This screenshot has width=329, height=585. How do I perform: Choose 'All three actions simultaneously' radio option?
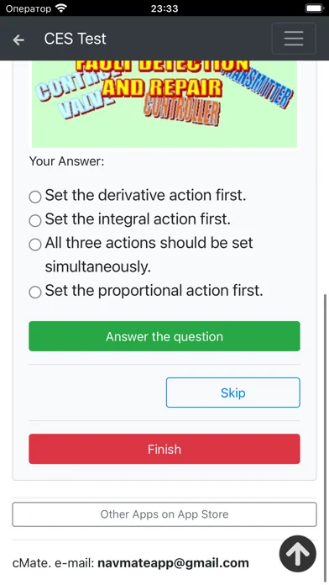[x=35, y=245]
